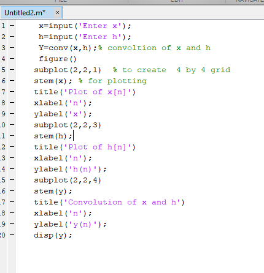Click line number 8 in gutter
The height and width of the screenshot is (273, 264).
pos(3,103)
